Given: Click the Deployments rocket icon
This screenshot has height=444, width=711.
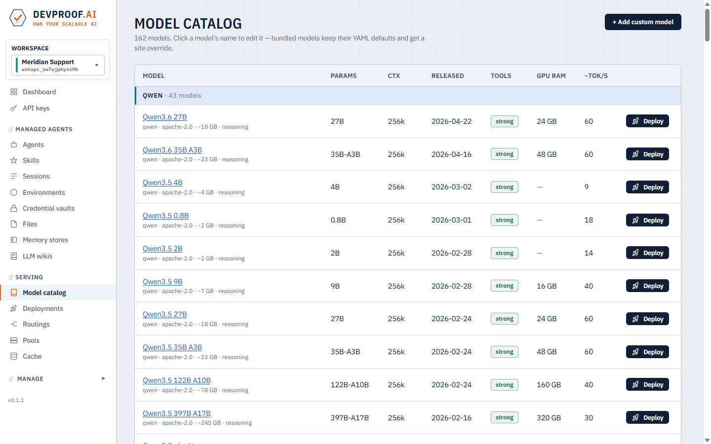Looking at the screenshot, I should click(x=14, y=308).
